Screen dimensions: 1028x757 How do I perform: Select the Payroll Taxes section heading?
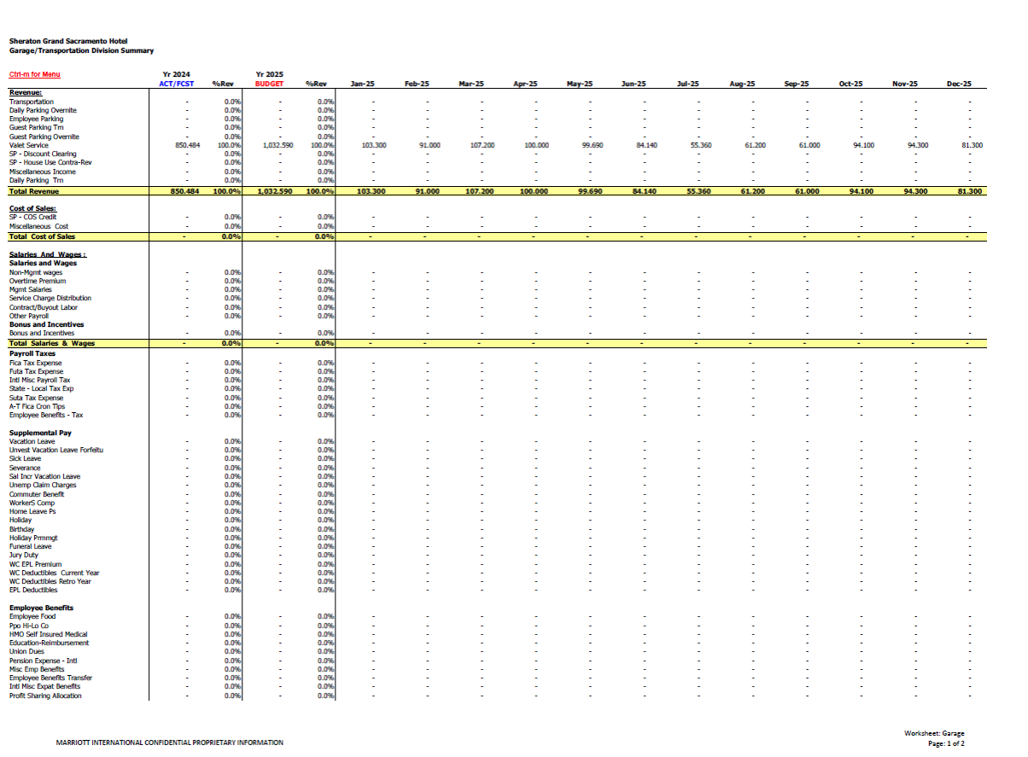[32, 352]
